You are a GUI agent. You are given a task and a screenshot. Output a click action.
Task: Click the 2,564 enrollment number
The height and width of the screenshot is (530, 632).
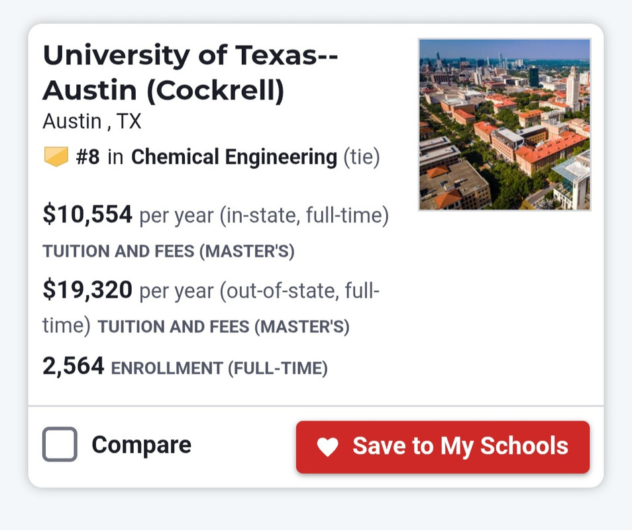pyautogui.click(x=74, y=366)
